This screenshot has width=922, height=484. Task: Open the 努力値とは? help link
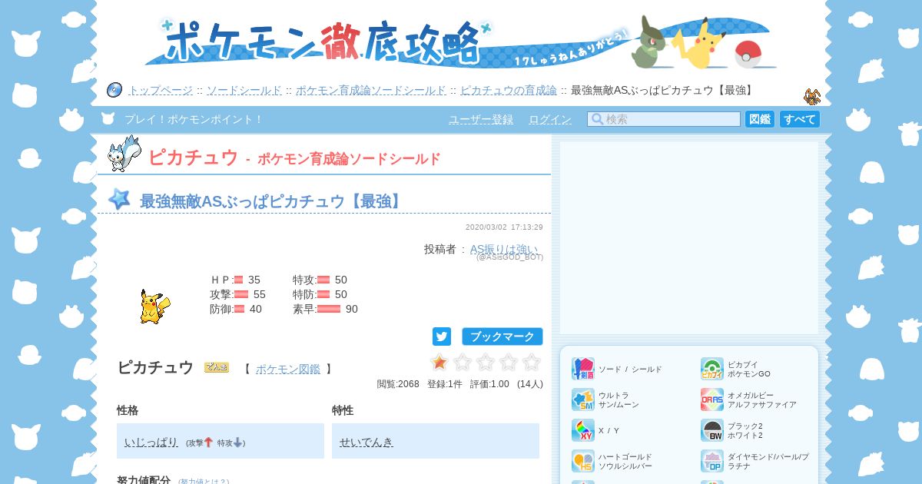[204, 482]
